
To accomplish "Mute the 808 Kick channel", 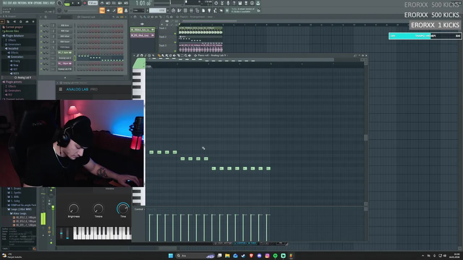I will click(x=41, y=25).
